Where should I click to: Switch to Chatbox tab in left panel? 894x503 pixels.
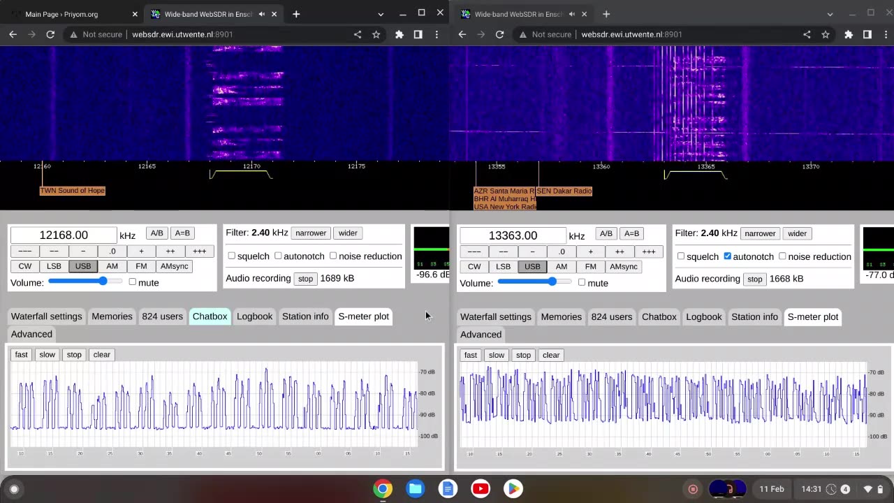(x=210, y=316)
